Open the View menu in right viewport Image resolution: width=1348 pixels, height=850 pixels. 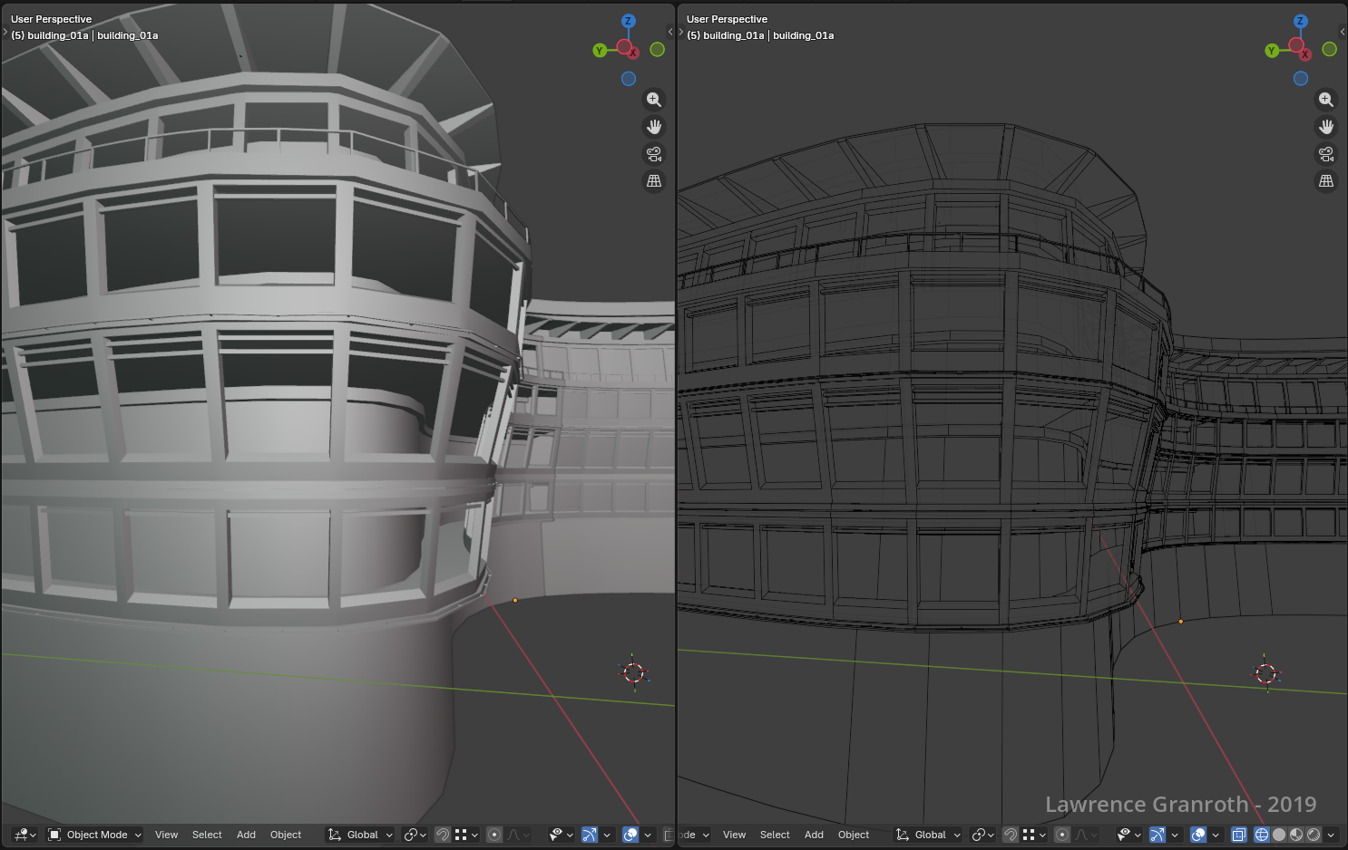tap(734, 835)
